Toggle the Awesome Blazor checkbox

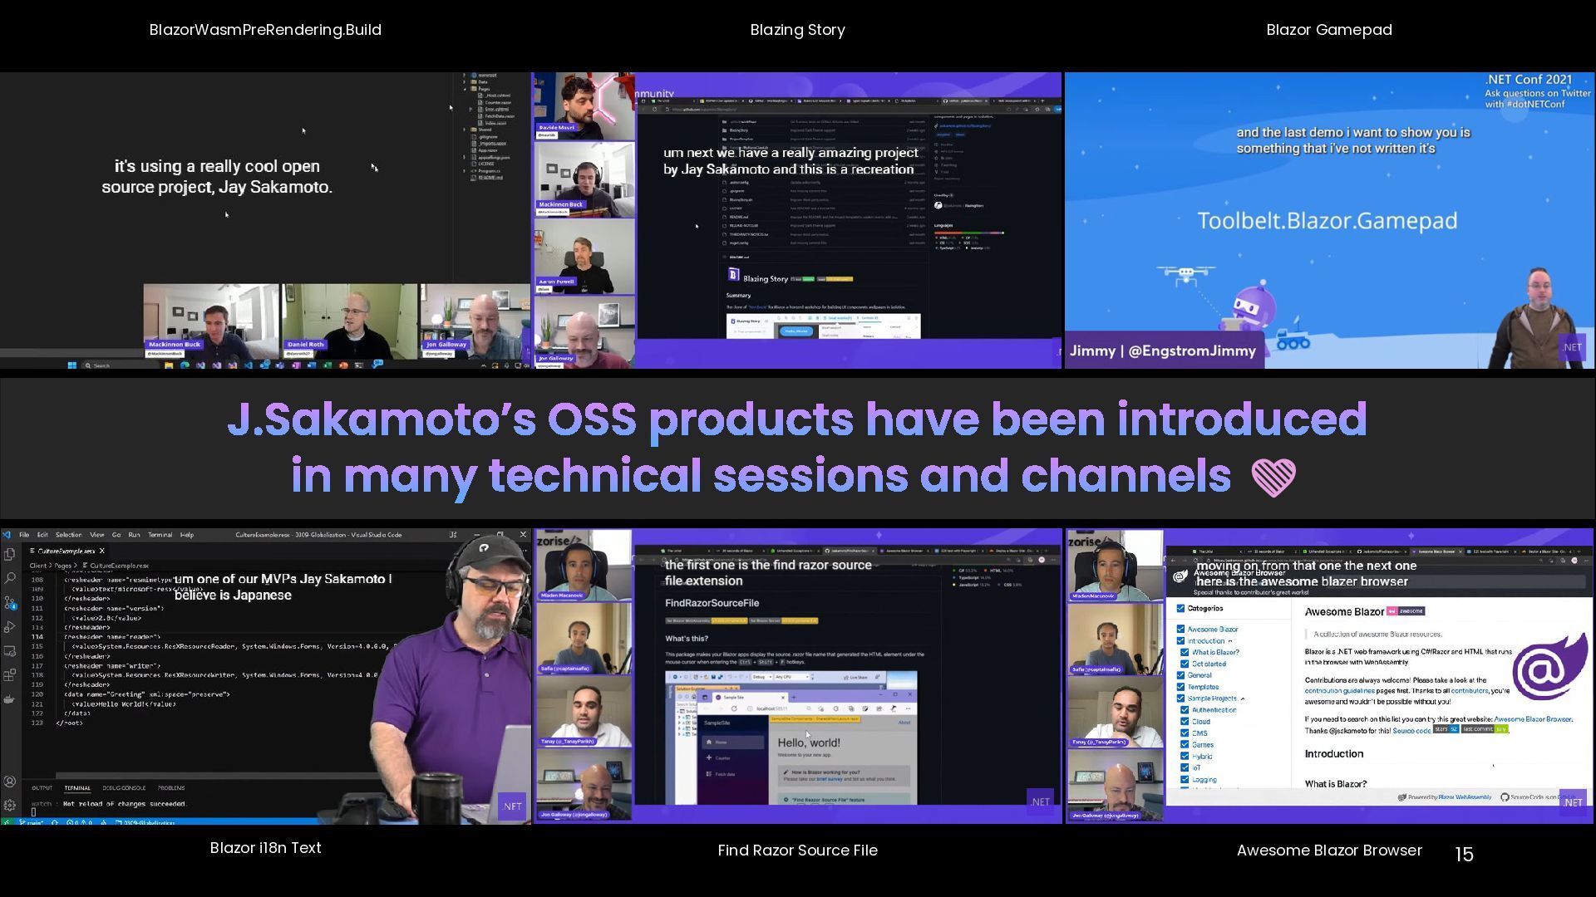coord(1180,629)
